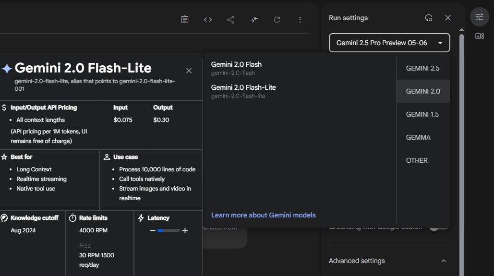Screen dimensions: 494x276
Task: Click the model dropdown arrow
Action: (x=440, y=43)
